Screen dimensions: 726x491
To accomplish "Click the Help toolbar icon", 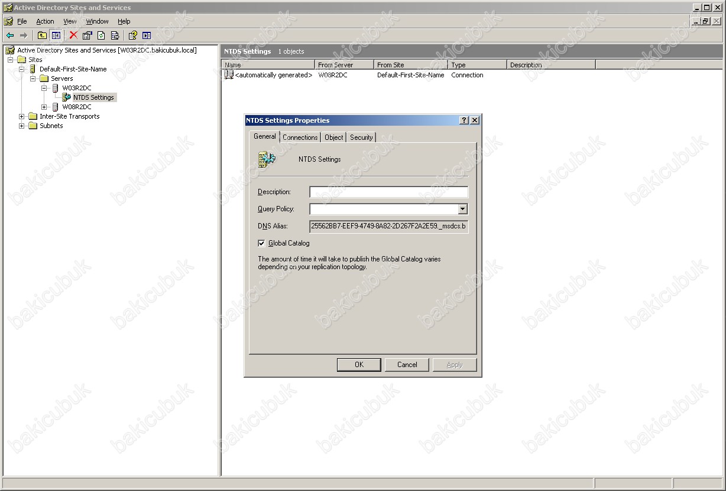I will (133, 35).
